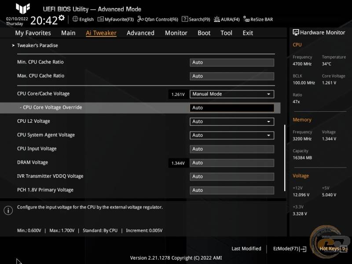Image resolution: width=352 pixels, height=264 pixels.
Task: Switch to Main tab
Action: coord(68,33)
